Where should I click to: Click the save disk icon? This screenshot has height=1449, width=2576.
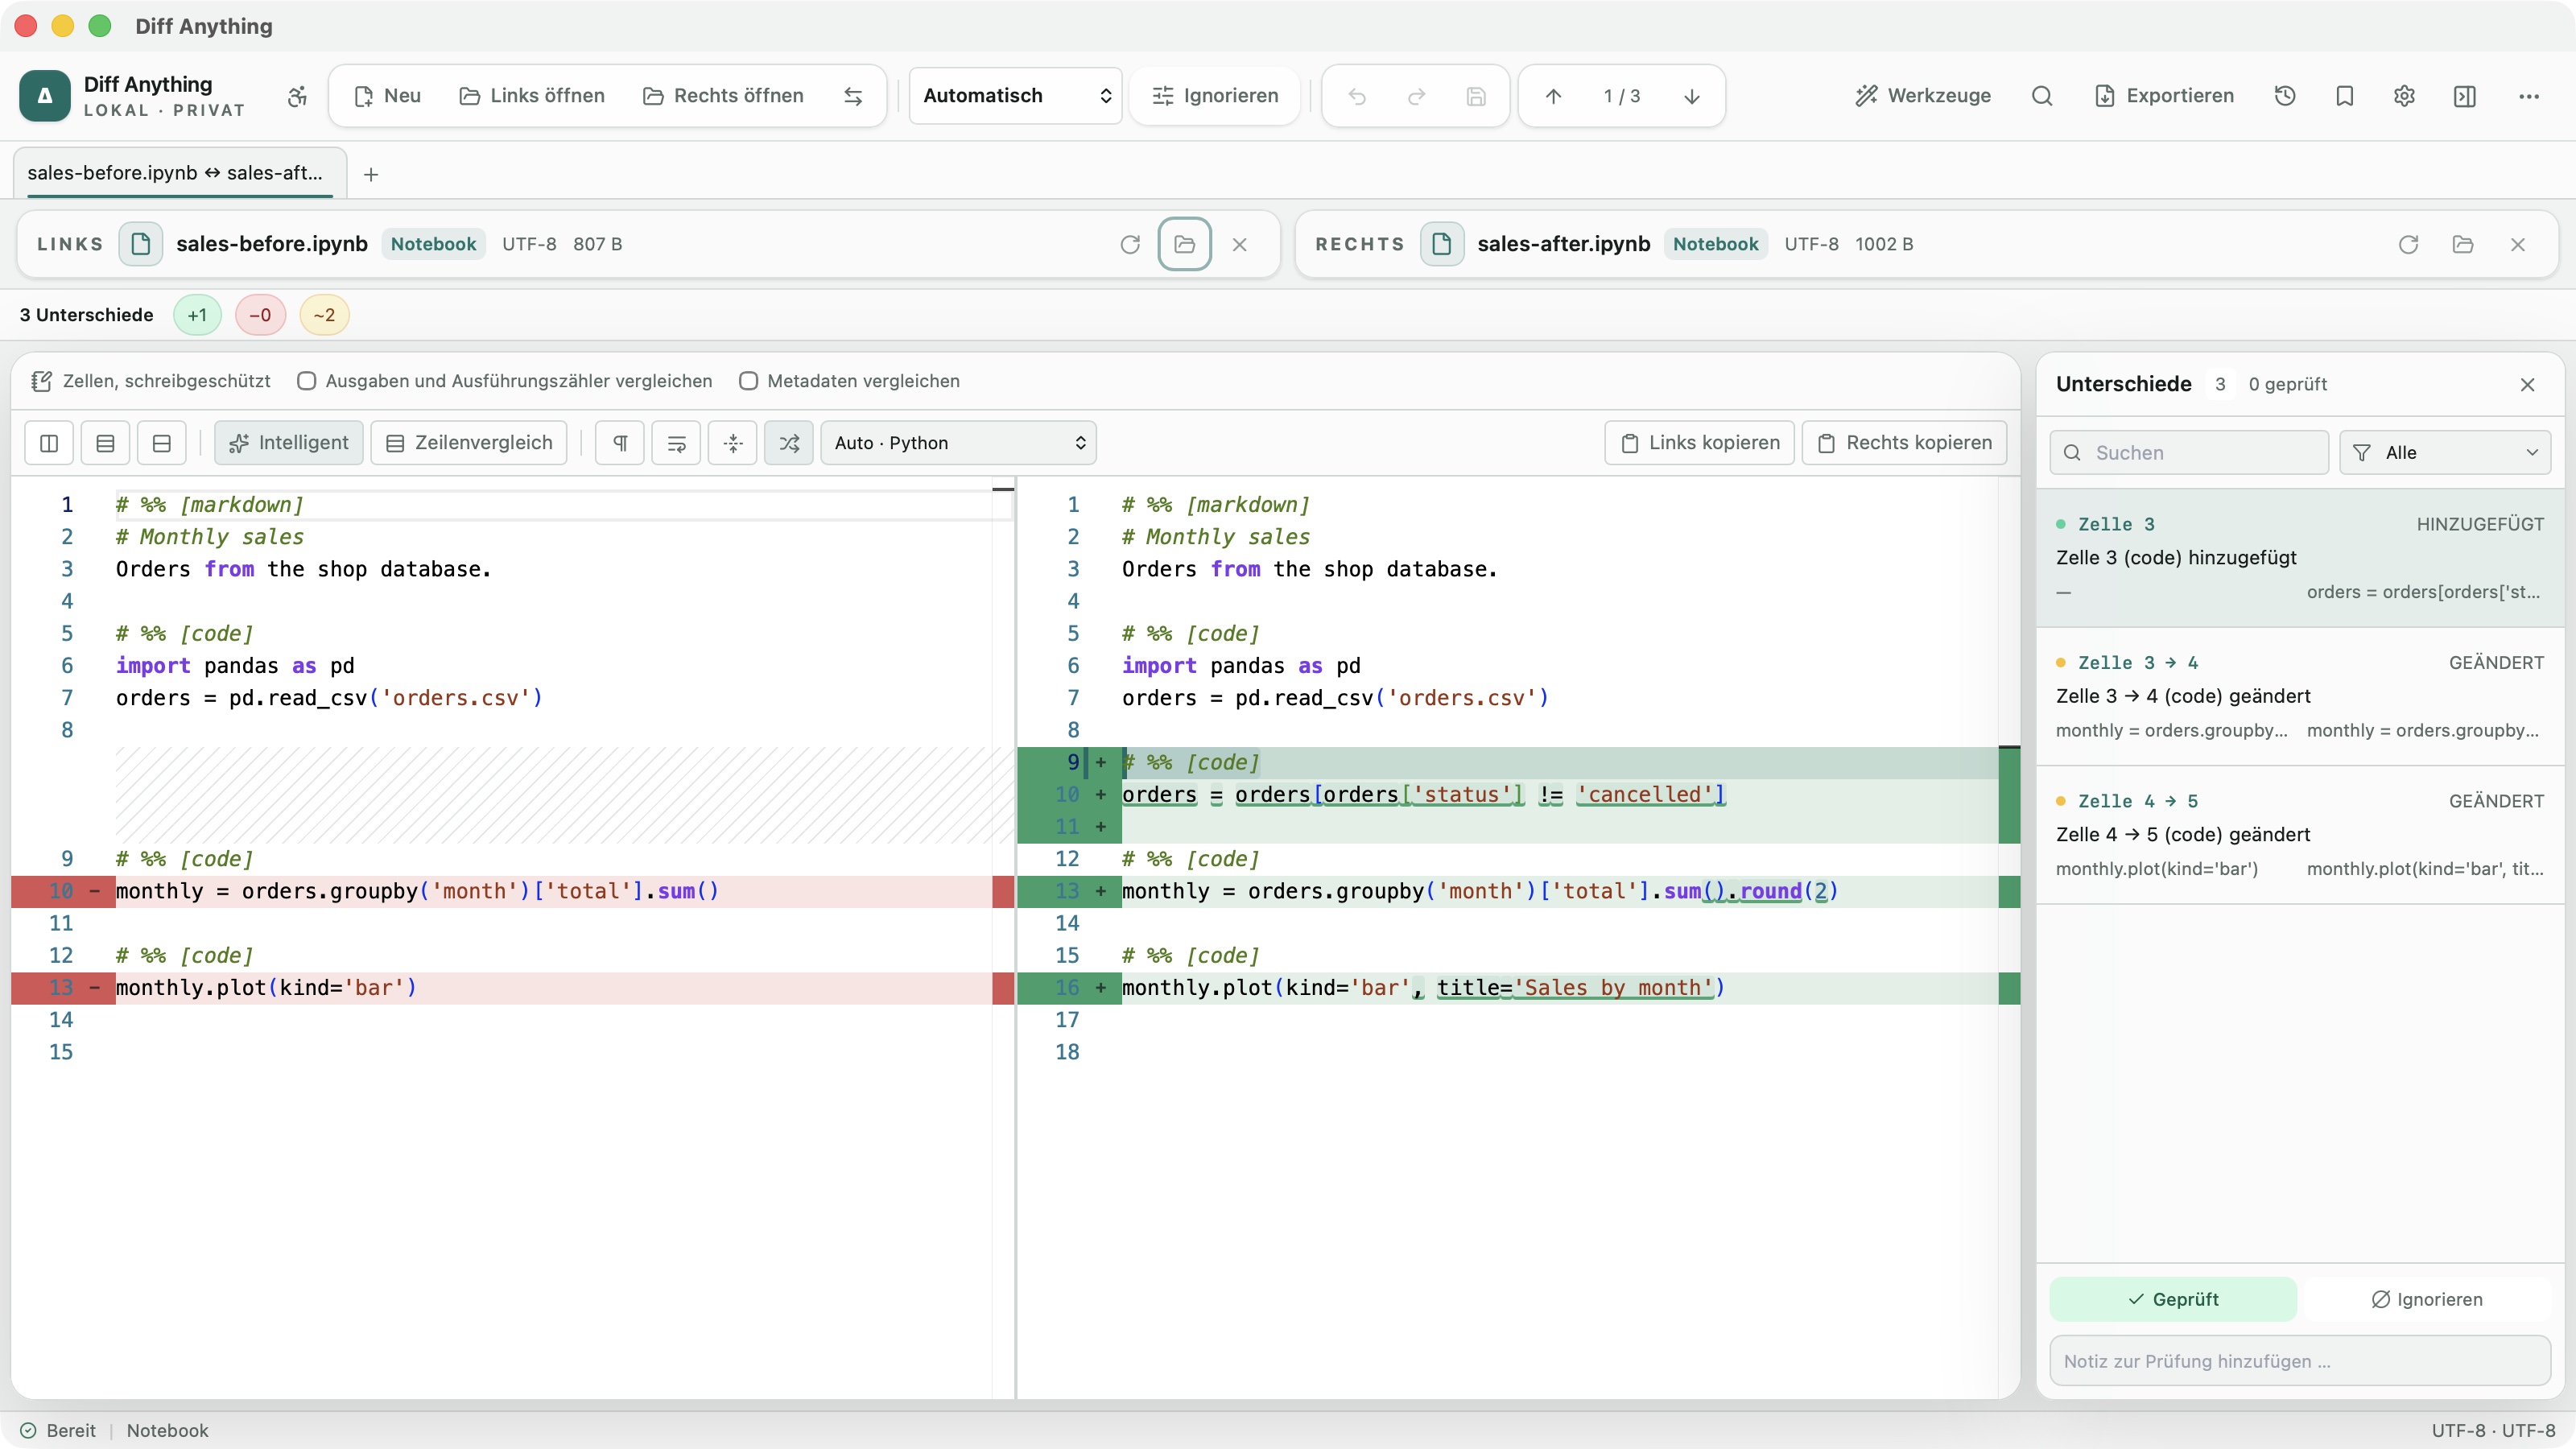click(1476, 96)
